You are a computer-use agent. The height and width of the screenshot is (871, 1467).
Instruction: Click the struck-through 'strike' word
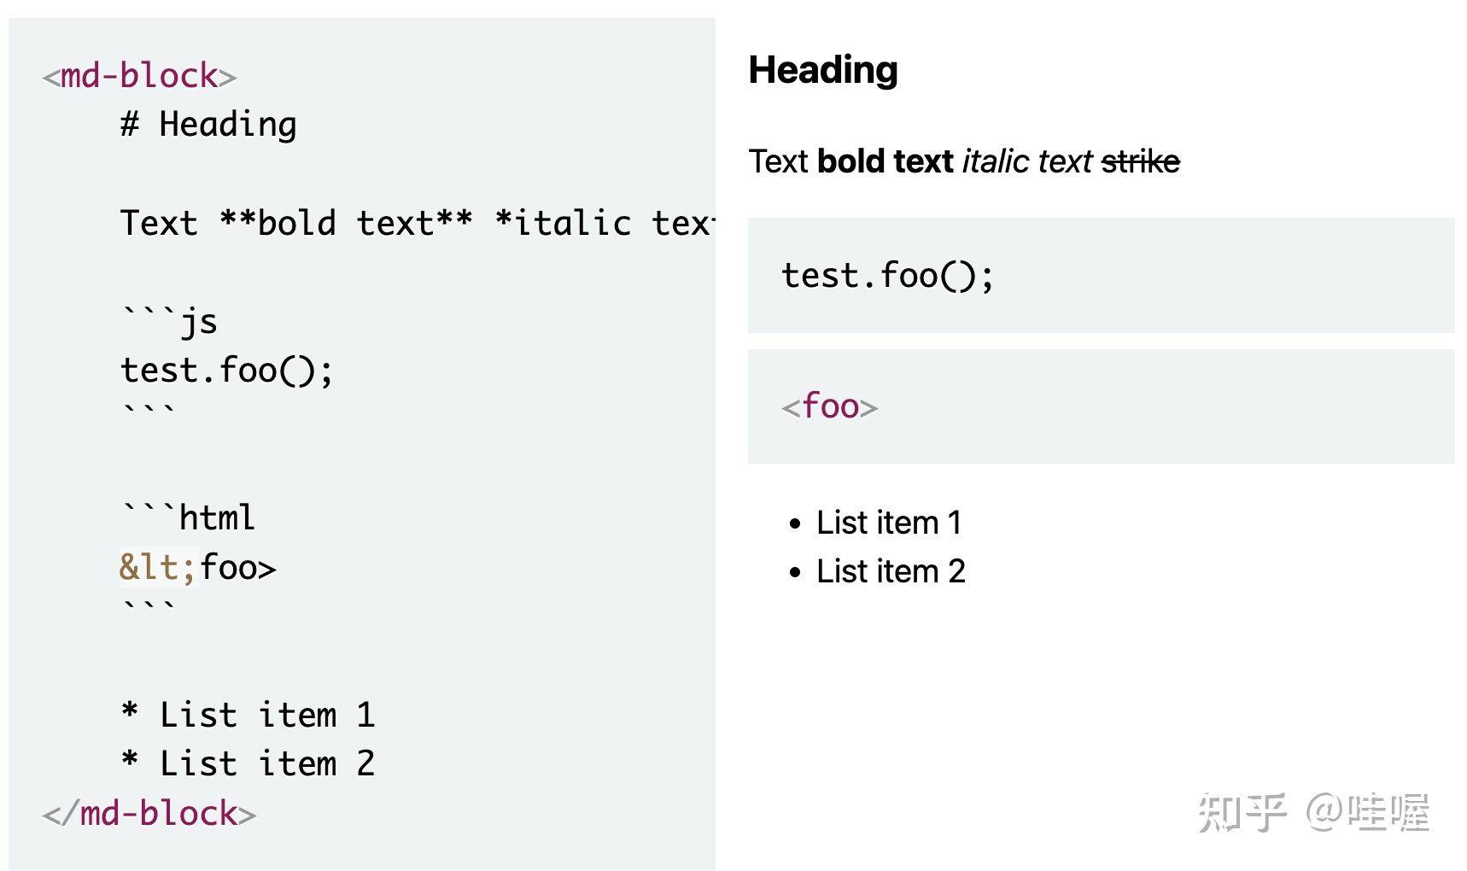pyautogui.click(x=1141, y=161)
